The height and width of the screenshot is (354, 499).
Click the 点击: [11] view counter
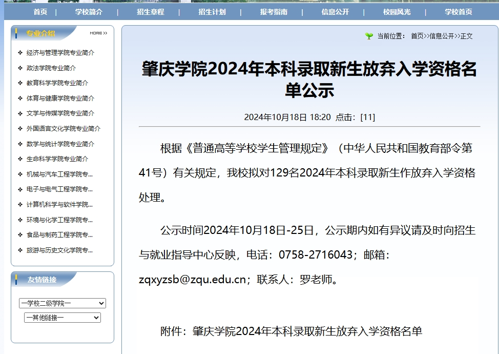(x=355, y=117)
